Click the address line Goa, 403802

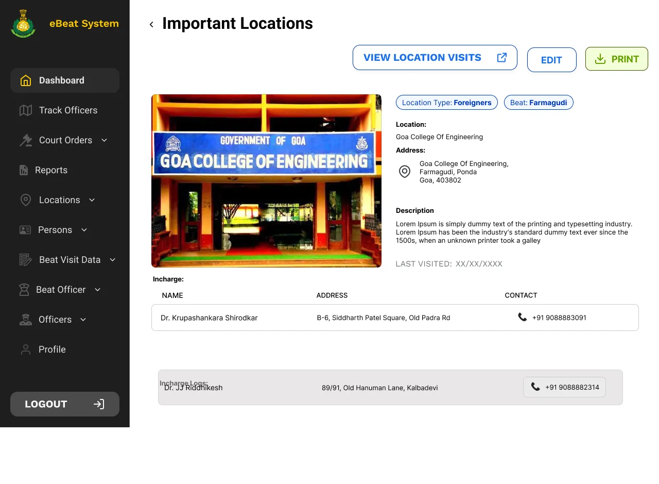(440, 180)
